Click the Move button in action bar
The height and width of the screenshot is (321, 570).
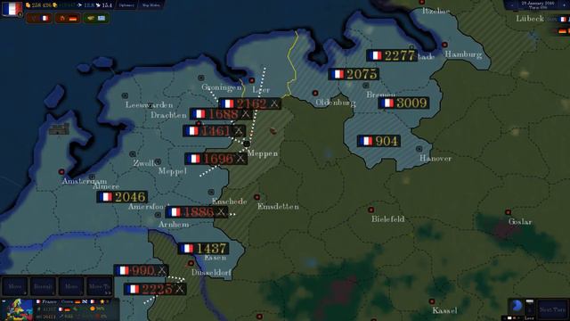(x=15, y=286)
